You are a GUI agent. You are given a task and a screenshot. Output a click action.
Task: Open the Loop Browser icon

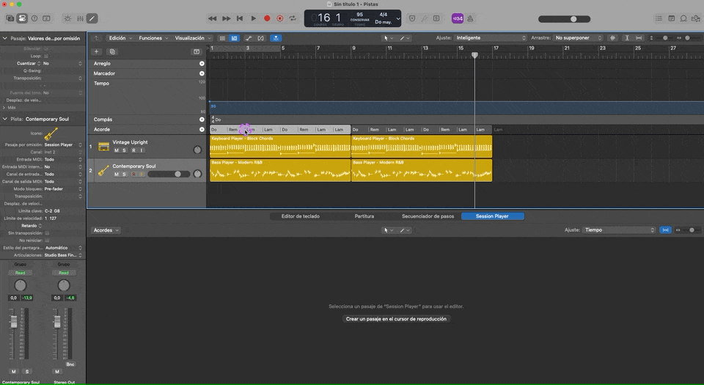click(x=683, y=18)
